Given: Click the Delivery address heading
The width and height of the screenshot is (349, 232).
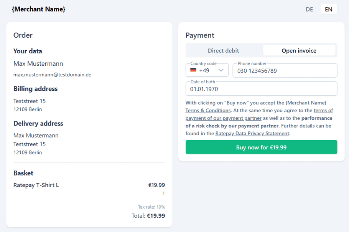Looking at the screenshot, I should (38, 123).
